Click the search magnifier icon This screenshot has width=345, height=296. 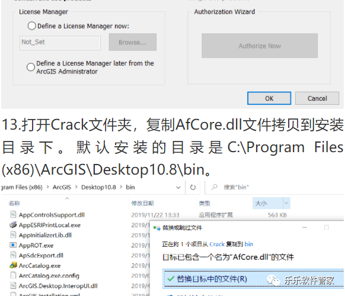point(214,187)
